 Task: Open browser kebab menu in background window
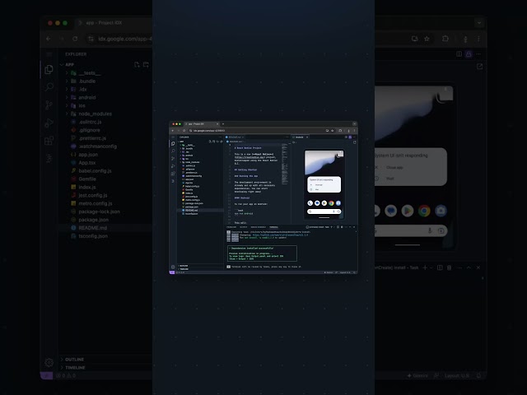click(x=478, y=39)
